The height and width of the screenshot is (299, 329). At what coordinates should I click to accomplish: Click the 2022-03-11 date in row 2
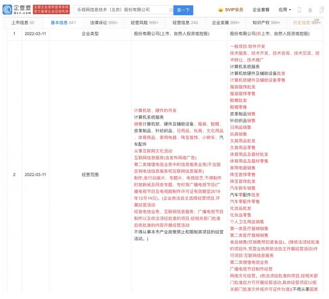35,175
